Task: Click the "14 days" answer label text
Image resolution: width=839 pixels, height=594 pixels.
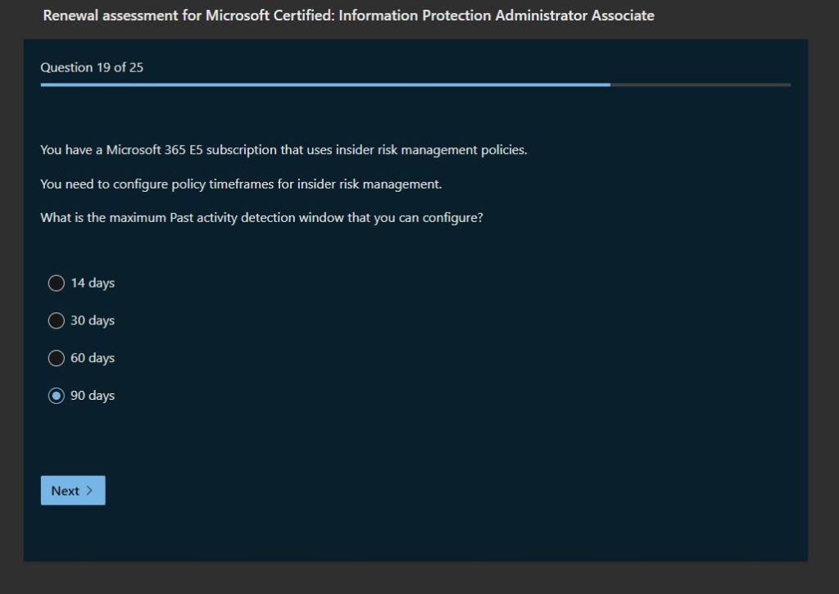Action: click(93, 283)
